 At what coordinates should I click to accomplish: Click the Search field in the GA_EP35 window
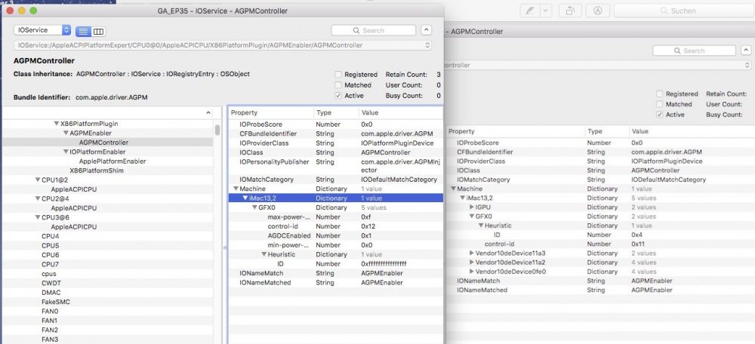point(373,30)
